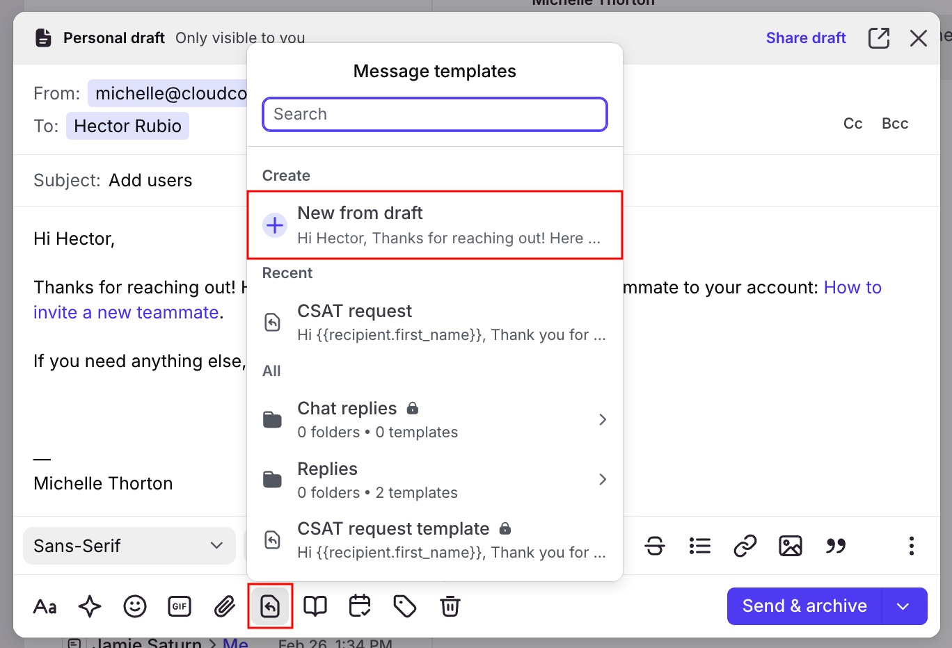This screenshot has width=952, height=648.
Task: Insert a GIF using GIF icon
Action: click(x=180, y=606)
